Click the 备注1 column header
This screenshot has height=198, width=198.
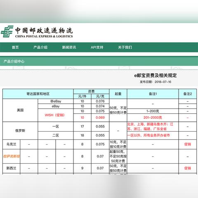point(153,94)
